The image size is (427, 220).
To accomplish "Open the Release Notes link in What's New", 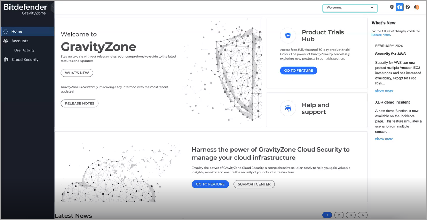I will click(381, 35).
